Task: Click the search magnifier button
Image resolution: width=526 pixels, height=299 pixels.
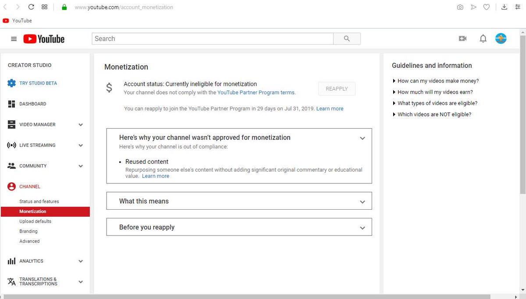Action: tap(347, 39)
